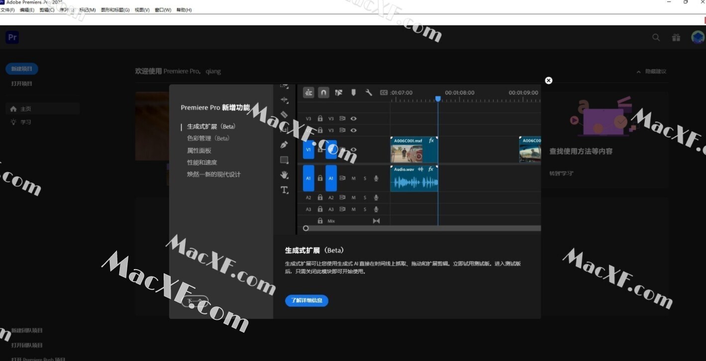This screenshot has height=361, width=706.
Task: Select 属性面板 in feature list
Action: coord(199,150)
